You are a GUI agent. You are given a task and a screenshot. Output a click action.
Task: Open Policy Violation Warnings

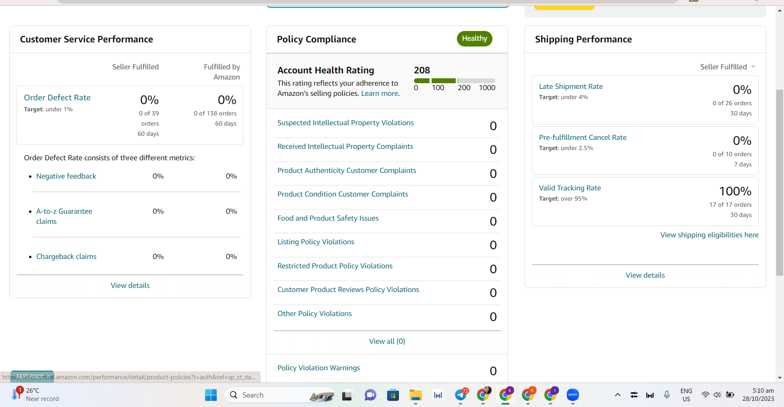click(x=318, y=368)
